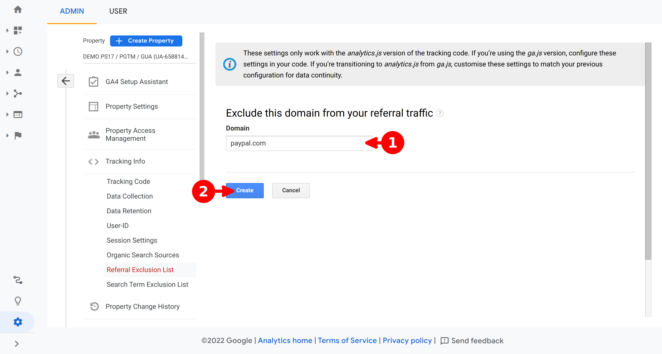Switch to the USER tab
Viewport: 662px width, 354px height.
[118, 11]
